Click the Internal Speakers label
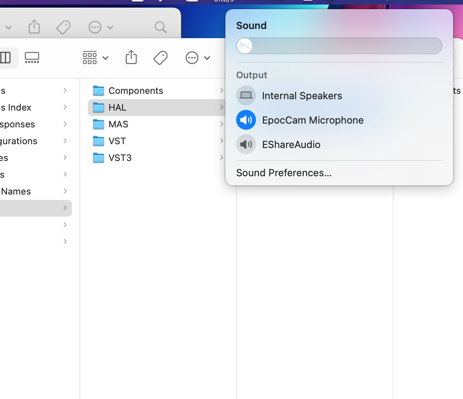Viewport: 463px width, 399px height. pos(302,96)
